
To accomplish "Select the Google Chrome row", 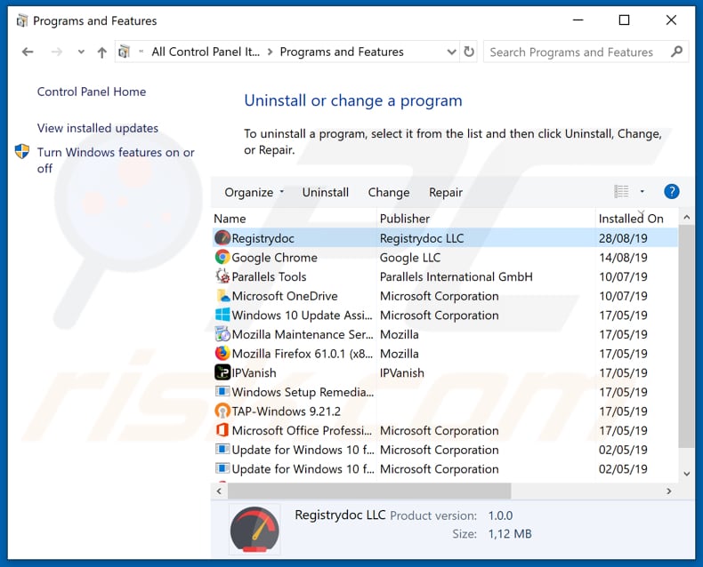I will pyautogui.click(x=445, y=257).
